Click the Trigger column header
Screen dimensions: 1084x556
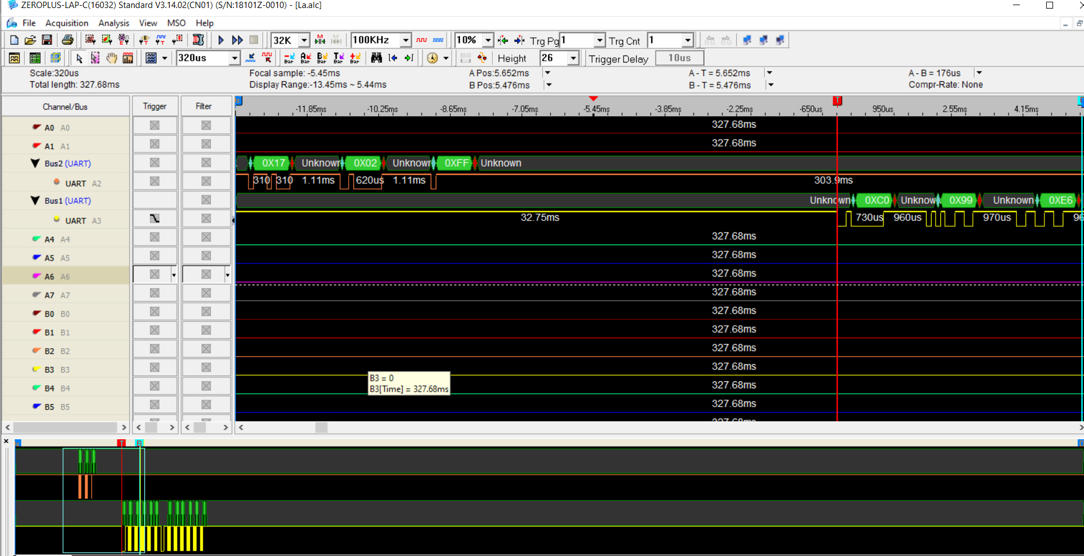[155, 107]
